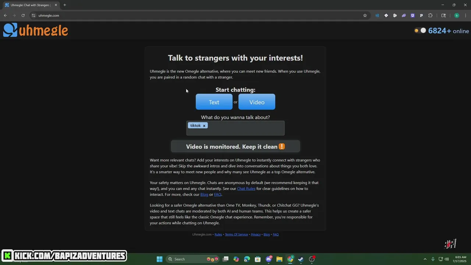
Task: Open the green 'b' Chrome profile avatar
Action: pyautogui.click(x=457, y=15)
